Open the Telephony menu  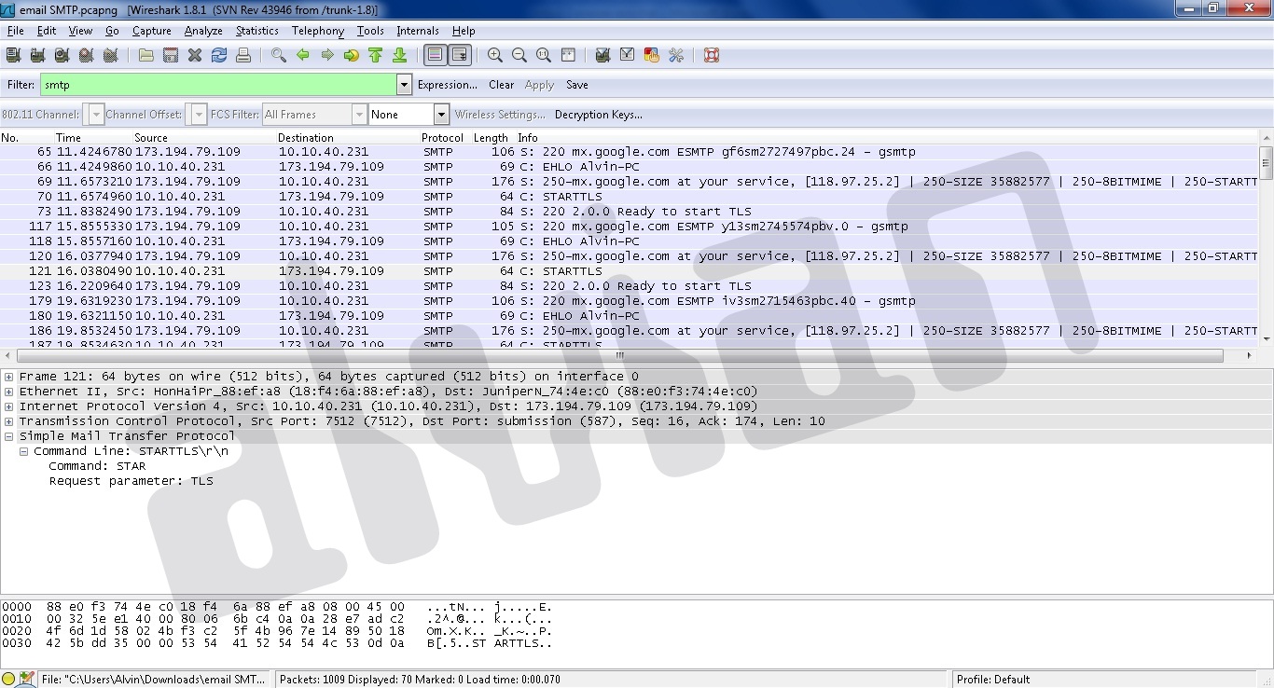[x=317, y=30]
